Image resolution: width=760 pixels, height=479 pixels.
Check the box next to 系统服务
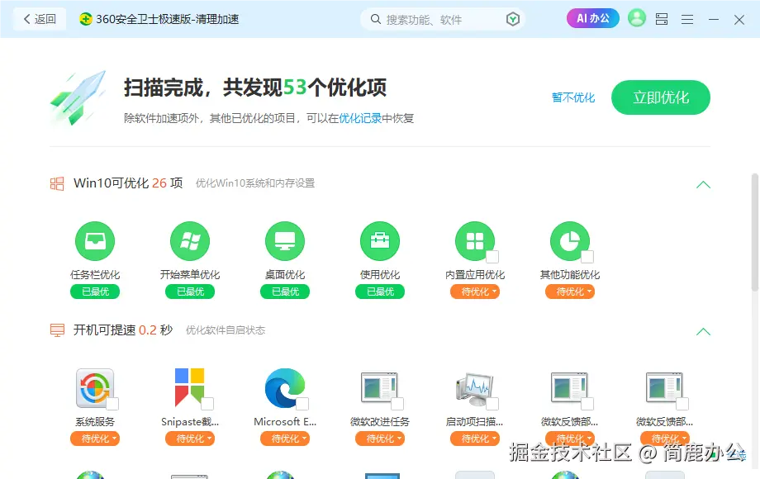pos(112,401)
